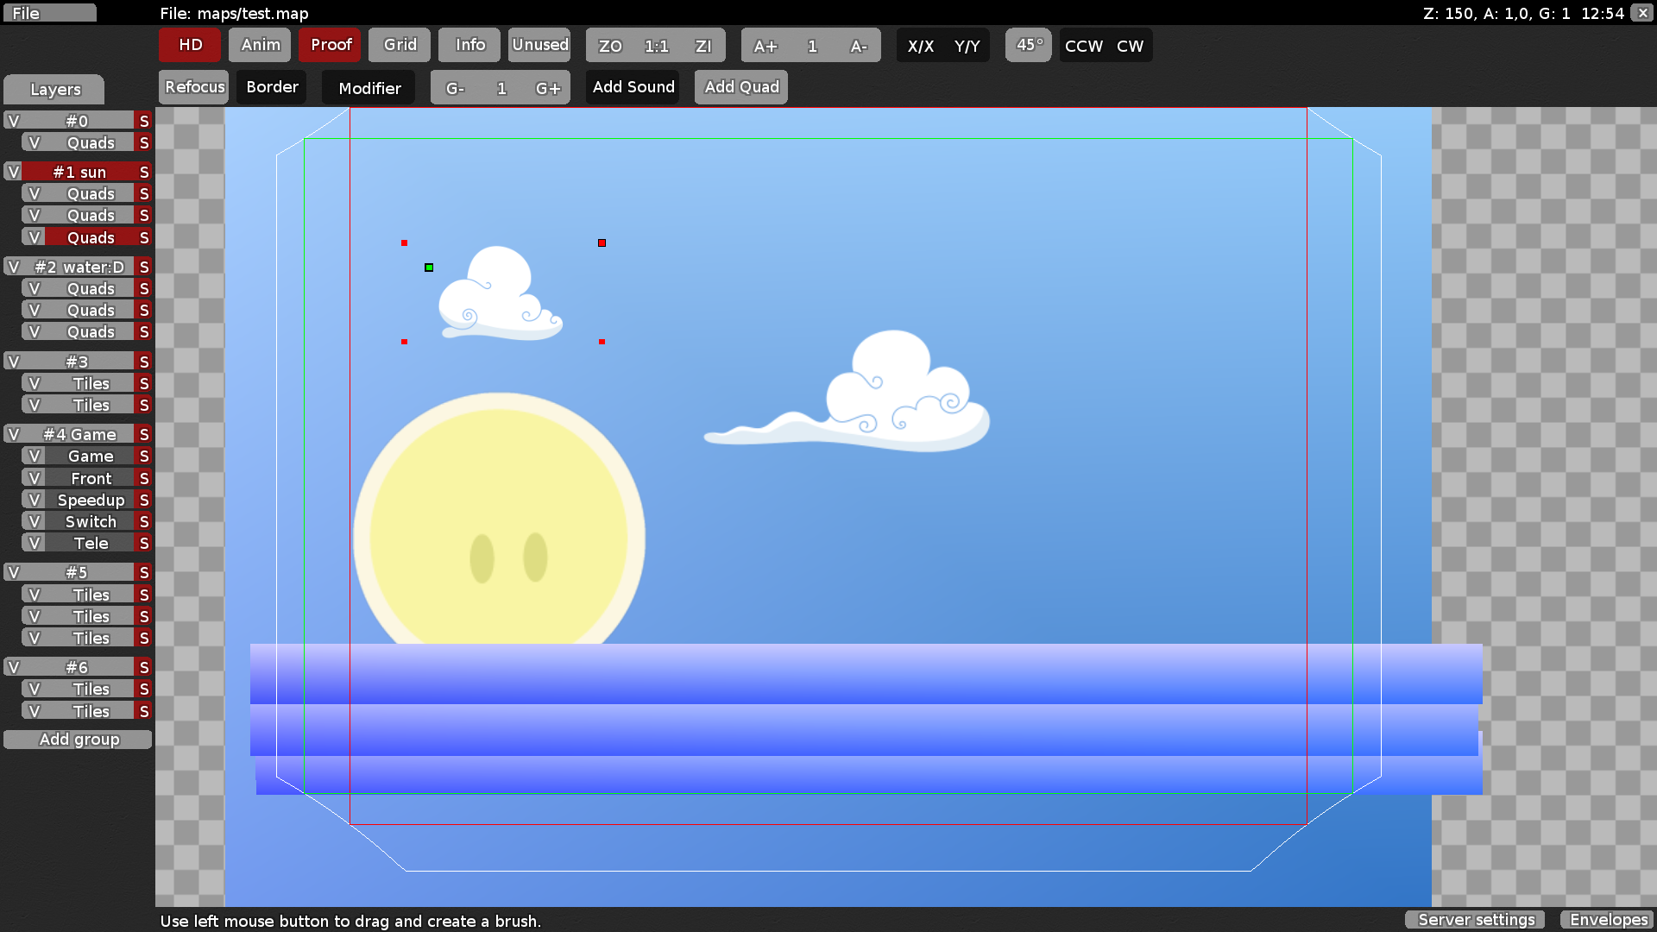The image size is (1657, 932).
Task: Open the Unused tiles selector
Action: tap(539, 45)
